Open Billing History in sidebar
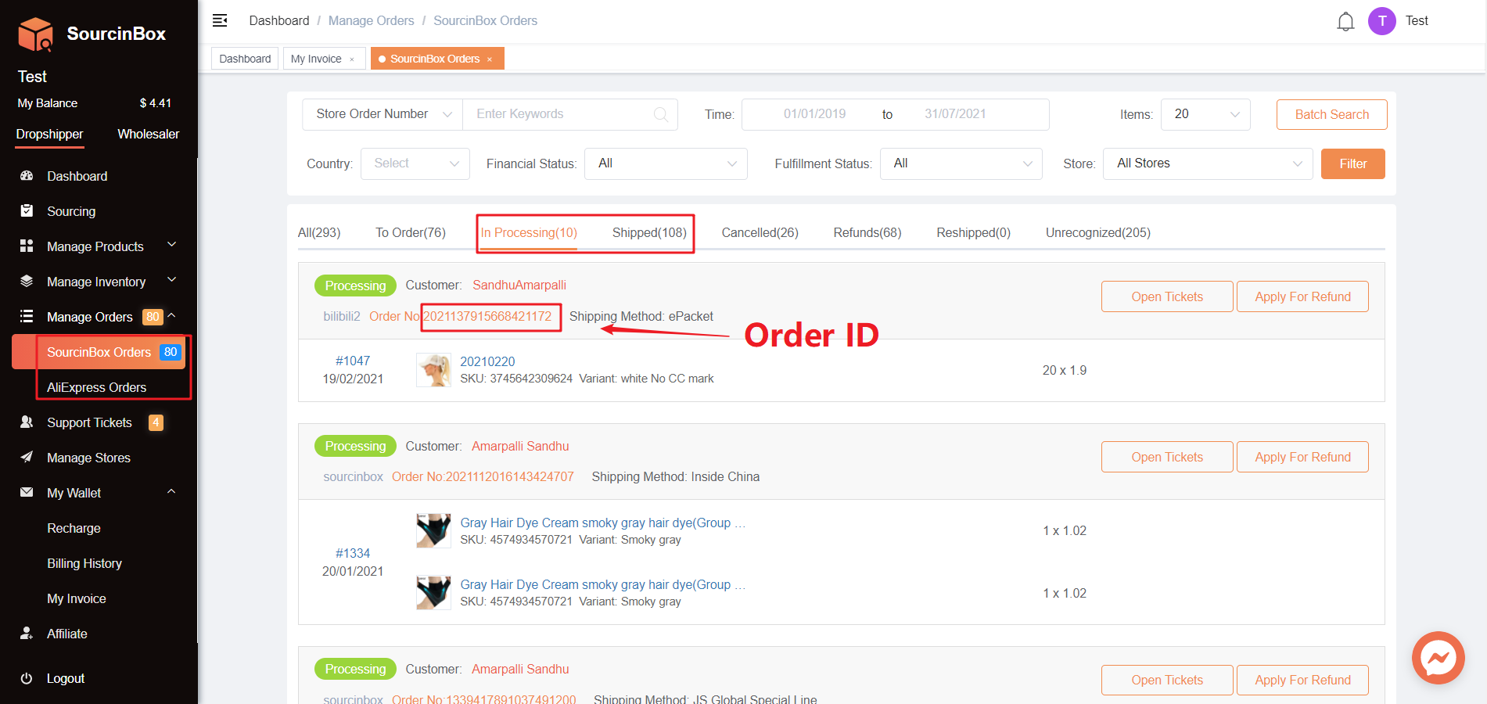 (84, 563)
